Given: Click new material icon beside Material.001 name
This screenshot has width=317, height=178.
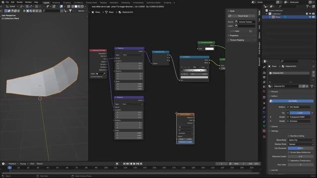Looking at the screenshot, I should click(x=304, y=86).
